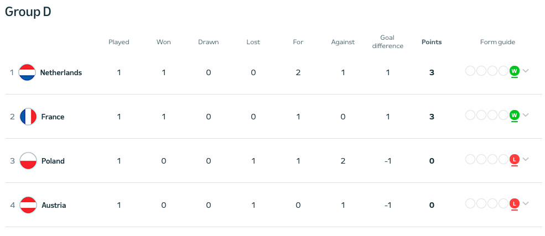
Task: Expand the Poland form guide chevron
Action: [526, 159]
